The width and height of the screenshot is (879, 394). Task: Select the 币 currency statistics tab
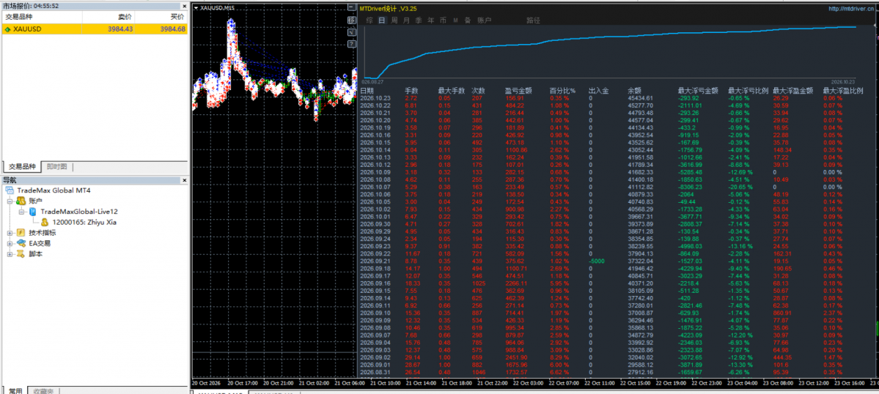[x=443, y=21]
